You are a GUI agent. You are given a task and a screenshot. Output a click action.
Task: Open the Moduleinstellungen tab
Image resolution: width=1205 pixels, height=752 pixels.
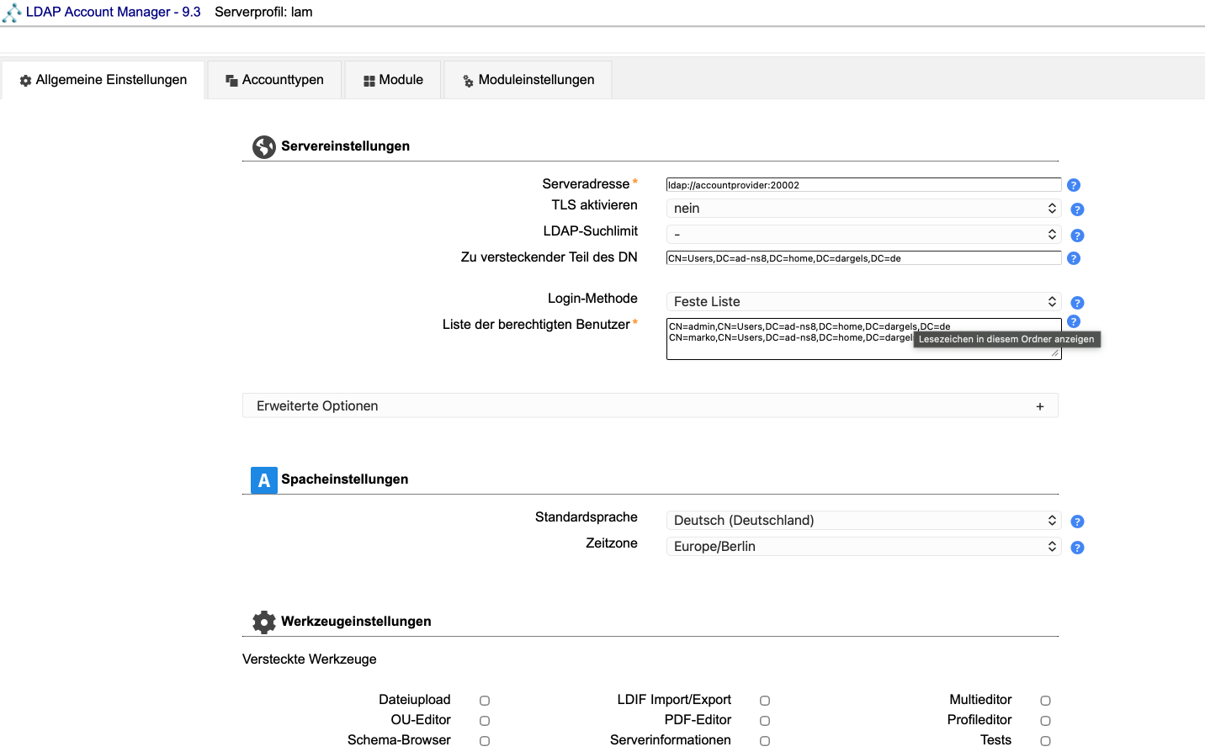click(528, 80)
